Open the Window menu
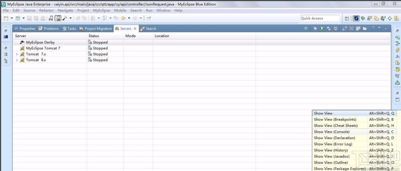401x171 pixels. [x=163, y=11]
